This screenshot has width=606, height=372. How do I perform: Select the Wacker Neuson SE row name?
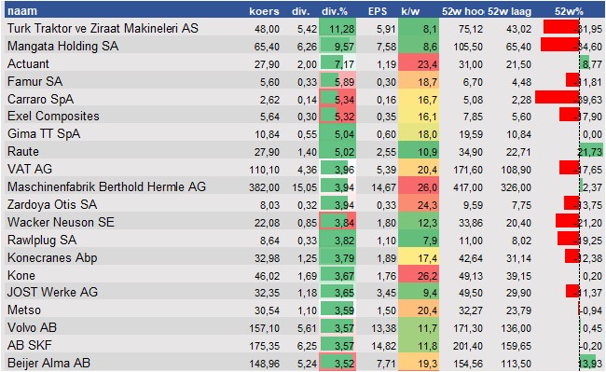(61, 222)
